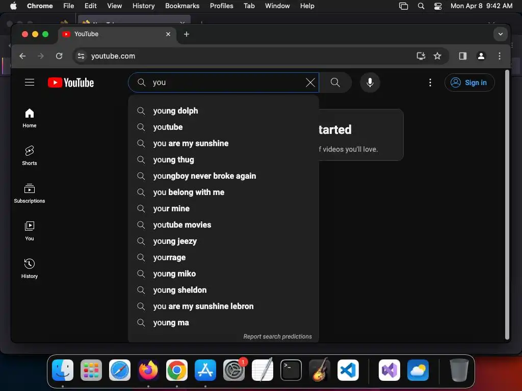Open tab search dropdown chevron
Image resolution: width=522 pixels, height=391 pixels.
click(x=501, y=34)
